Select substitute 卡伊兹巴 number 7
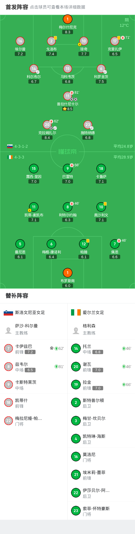The width and height of the screenshot is (135, 534). click(34, 349)
